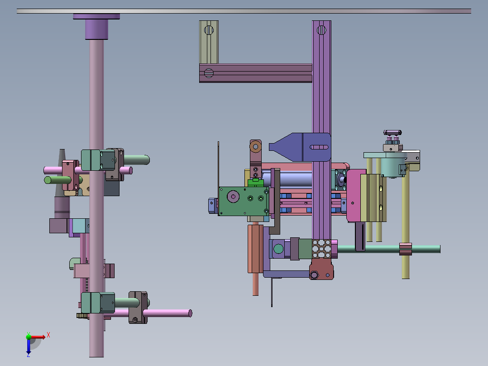Select the thin black vertical pin
The height and width of the screenshot is (366, 488).
[x=272, y=292]
